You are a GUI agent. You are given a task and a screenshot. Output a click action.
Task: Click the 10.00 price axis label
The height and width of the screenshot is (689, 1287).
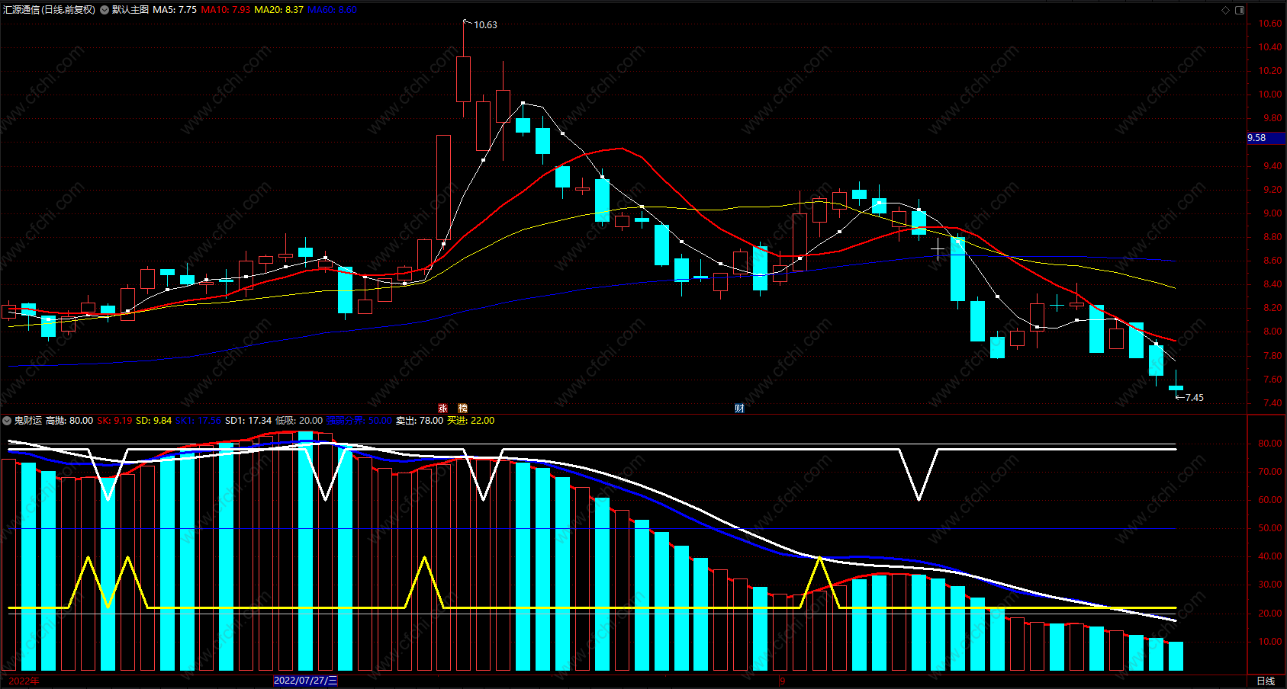pyautogui.click(x=1270, y=95)
